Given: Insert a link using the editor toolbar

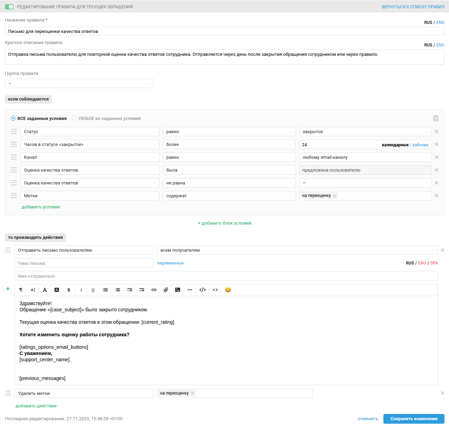Looking at the screenshot, I should [154, 290].
